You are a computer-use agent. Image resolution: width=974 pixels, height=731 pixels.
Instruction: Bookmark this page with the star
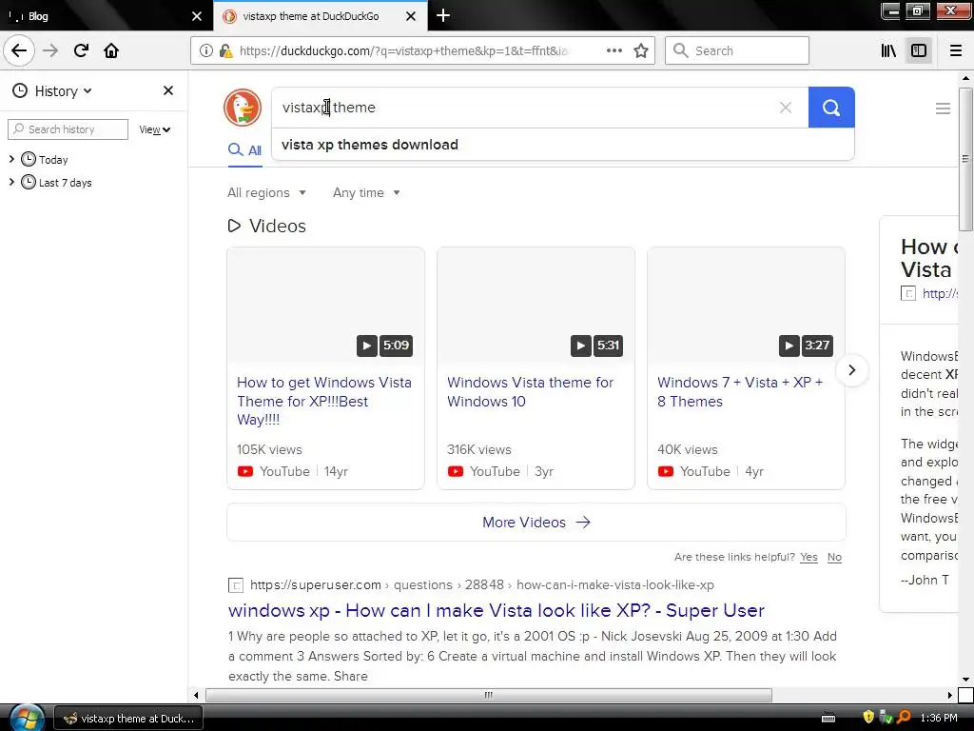point(641,50)
